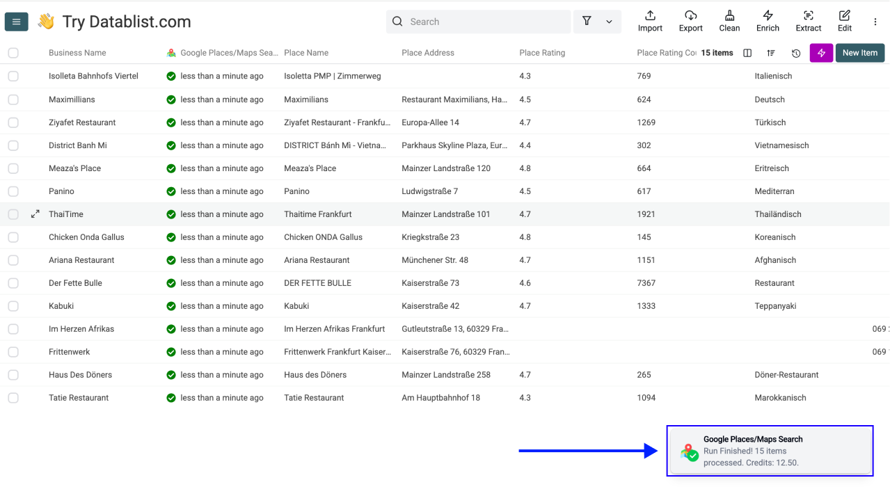The height and width of the screenshot is (487, 890).
Task: Click the Place Rating column header
Action: 542,53
